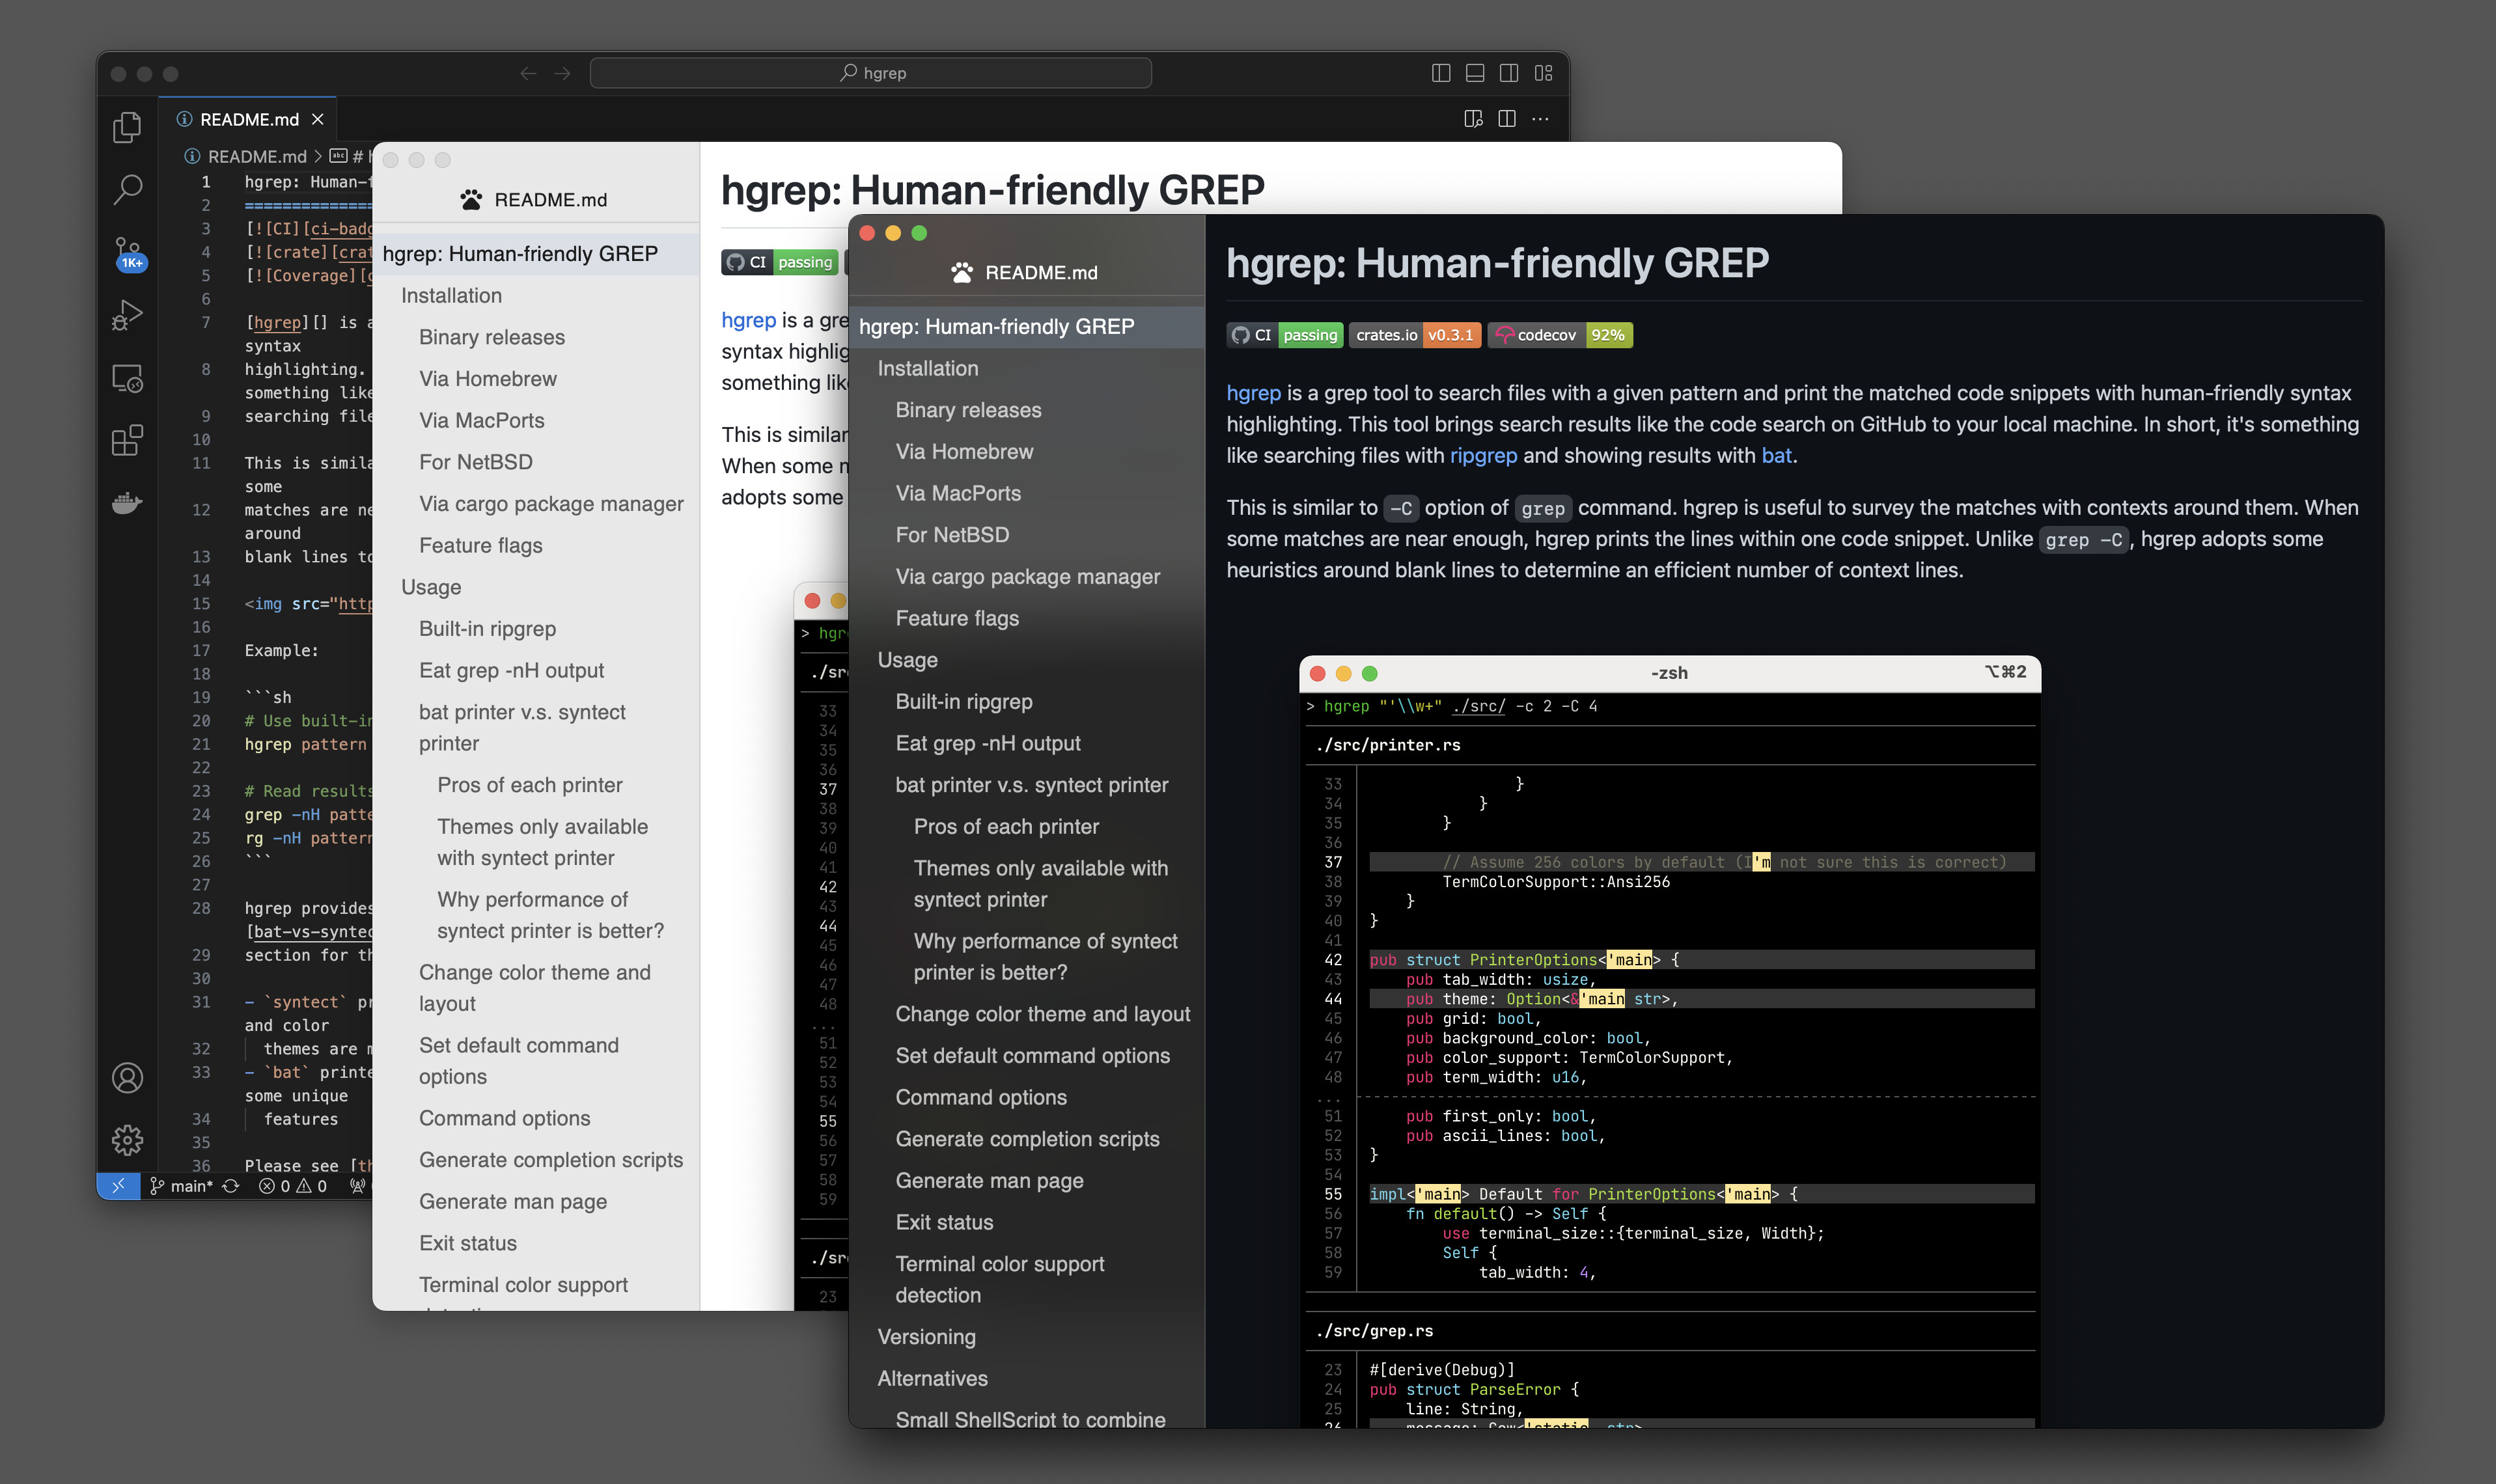
Task: Open Customize Layout options in title bar
Action: tap(1544, 73)
